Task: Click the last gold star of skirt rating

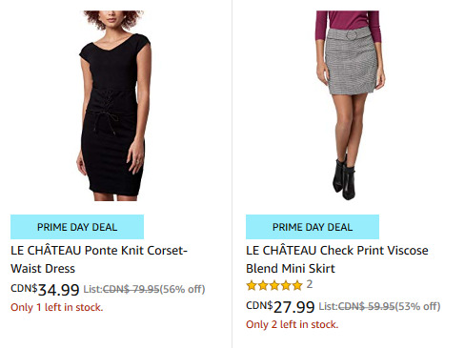Action: [297, 285]
